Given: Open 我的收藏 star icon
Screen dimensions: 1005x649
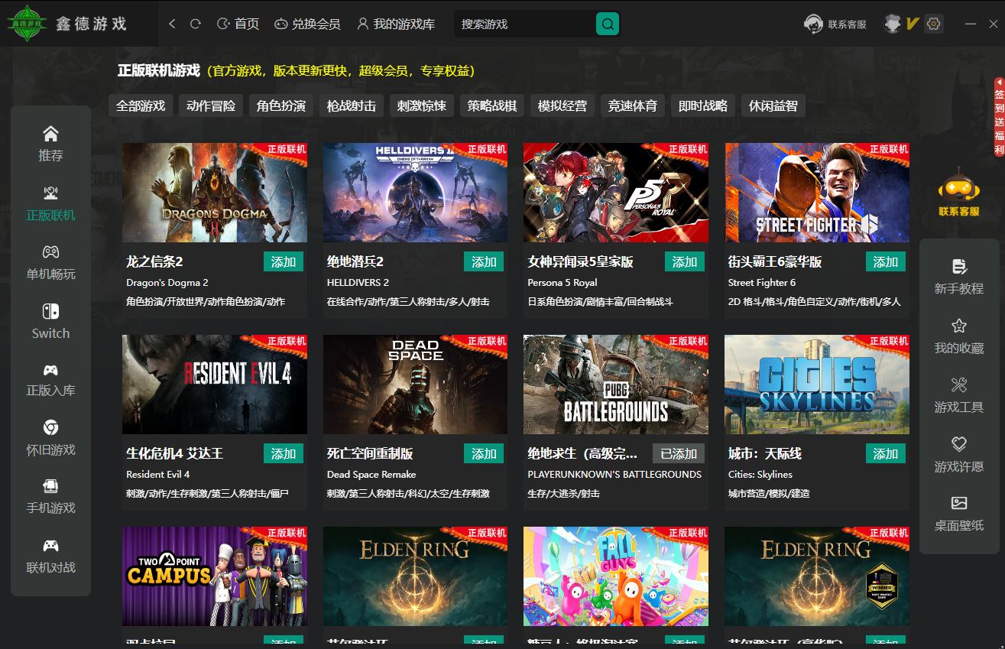Looking at the screenshot, I should (x=959, y=326).
